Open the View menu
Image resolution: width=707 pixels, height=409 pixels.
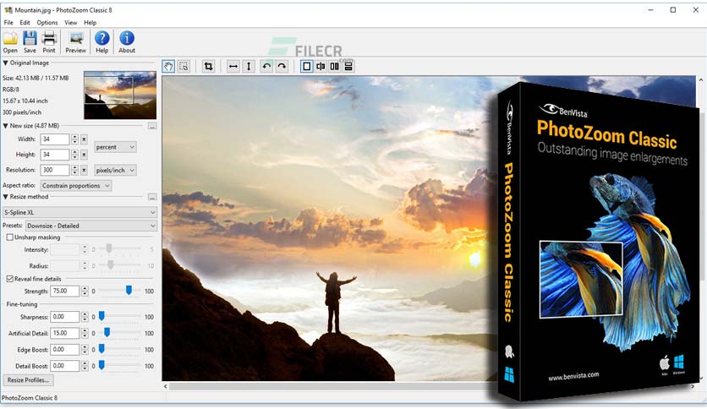coord(71,23)
